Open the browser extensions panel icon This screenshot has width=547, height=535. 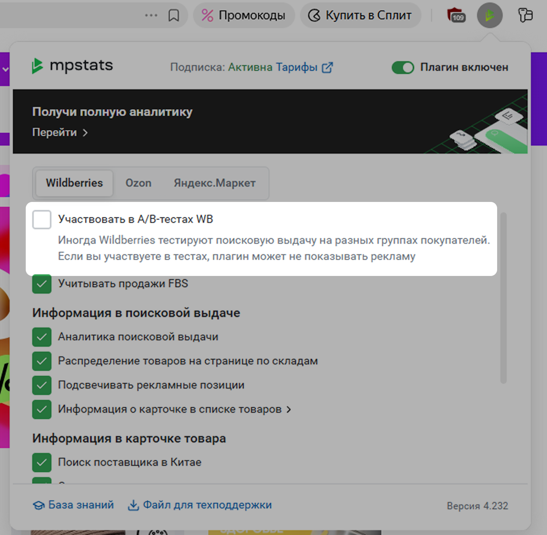coord(525,16)
